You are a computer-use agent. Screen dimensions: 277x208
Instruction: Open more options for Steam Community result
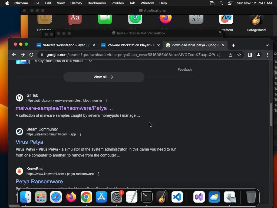coord(81,134)
